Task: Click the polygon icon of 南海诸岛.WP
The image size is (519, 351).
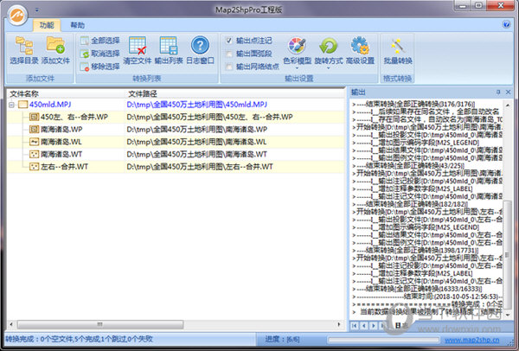Action: point(34,130)
